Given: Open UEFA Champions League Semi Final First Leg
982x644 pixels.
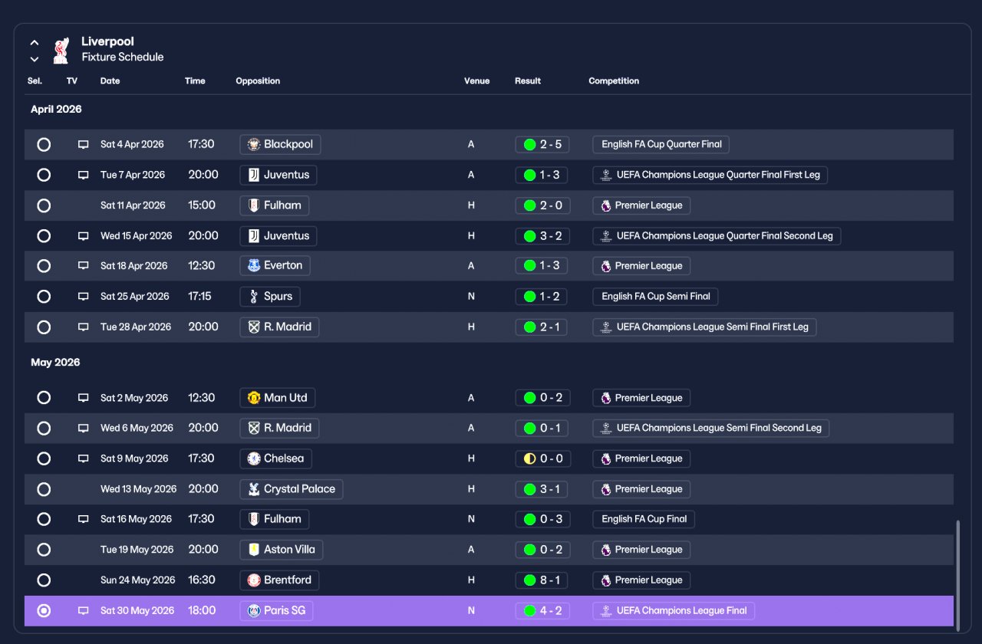Looking at the screenshot, I should click(704, 327).
